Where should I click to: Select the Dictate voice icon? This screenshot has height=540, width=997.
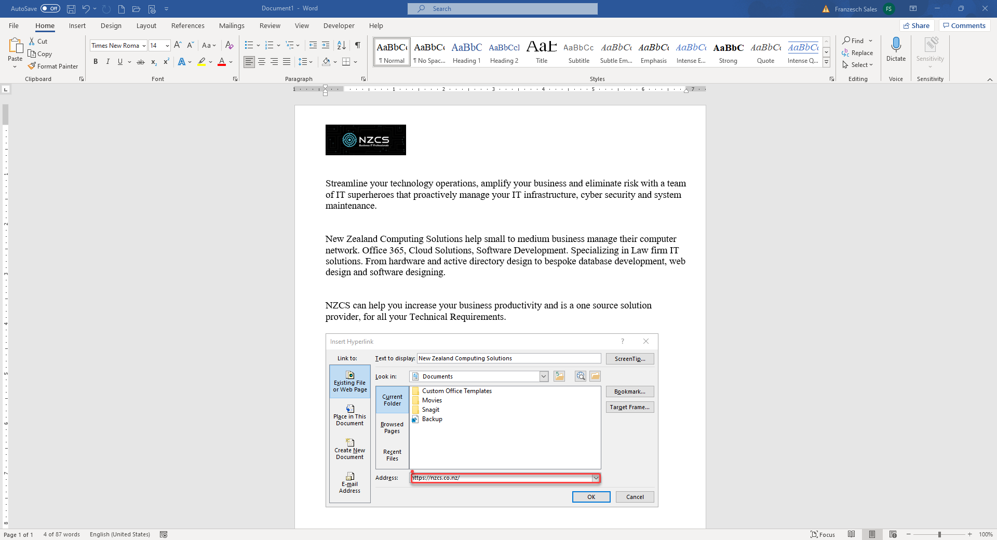[x=896, y=49]
